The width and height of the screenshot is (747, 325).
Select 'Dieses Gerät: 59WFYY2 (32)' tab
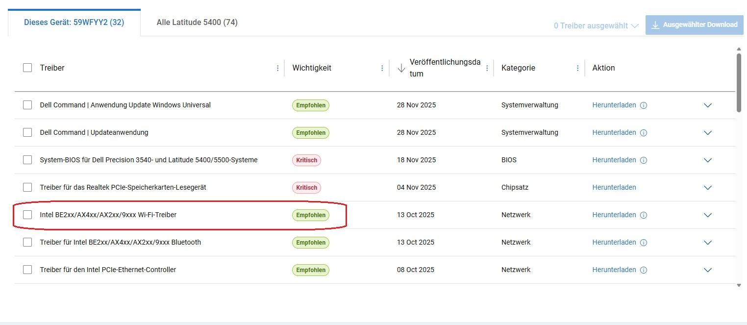click(74, 23)
